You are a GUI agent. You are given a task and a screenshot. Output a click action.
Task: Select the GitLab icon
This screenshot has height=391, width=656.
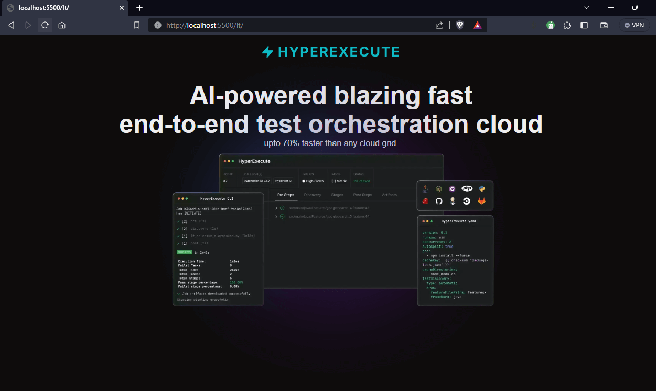[481, 200]
